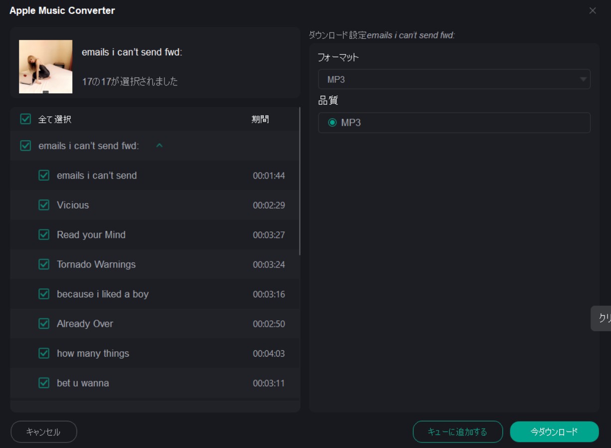Click the album title beside the cover
This screenshot has width=611, height=448.
[132, 52]
